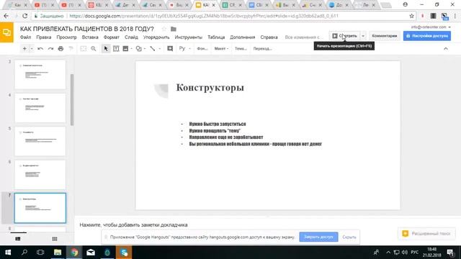Select slide 4 thumbnail
Image resolution: width=461 pixels, height=259 pixels.
tap(40, 108)
